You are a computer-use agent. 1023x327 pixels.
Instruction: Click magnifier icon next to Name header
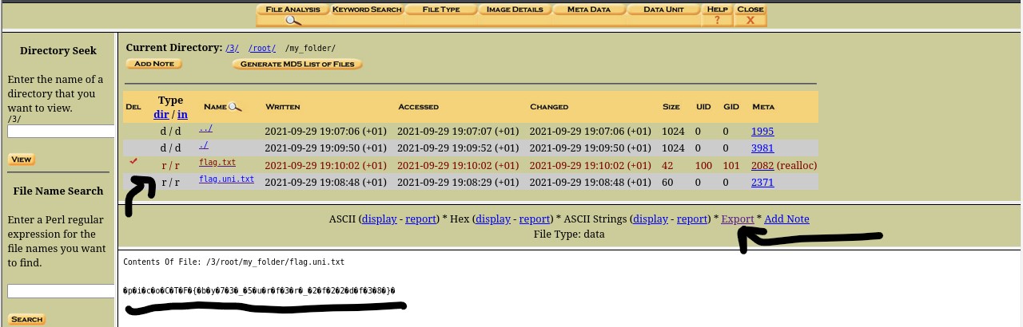(235, 106)
